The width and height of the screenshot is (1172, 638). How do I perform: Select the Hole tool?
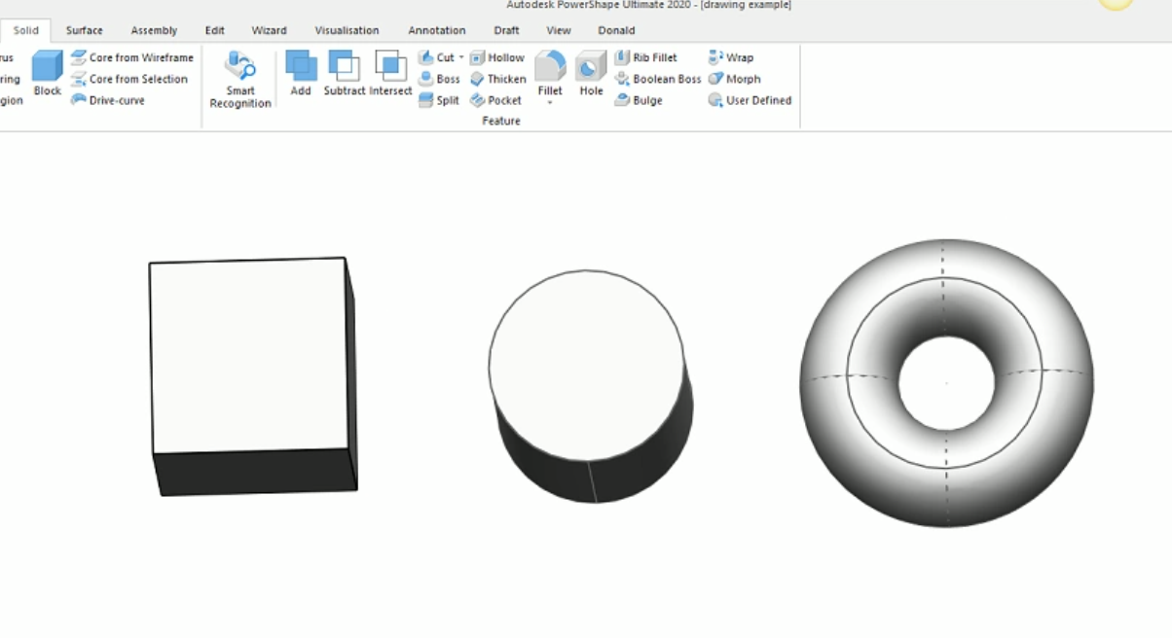click(591, 68)
